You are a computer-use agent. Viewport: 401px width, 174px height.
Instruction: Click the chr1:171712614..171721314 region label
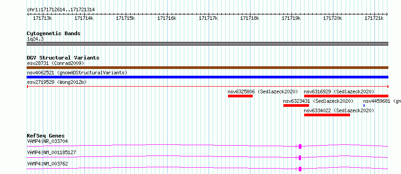click(x=61, y=9)
